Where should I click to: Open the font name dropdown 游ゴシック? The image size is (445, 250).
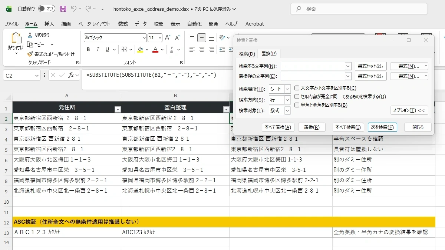pos(144,38)
